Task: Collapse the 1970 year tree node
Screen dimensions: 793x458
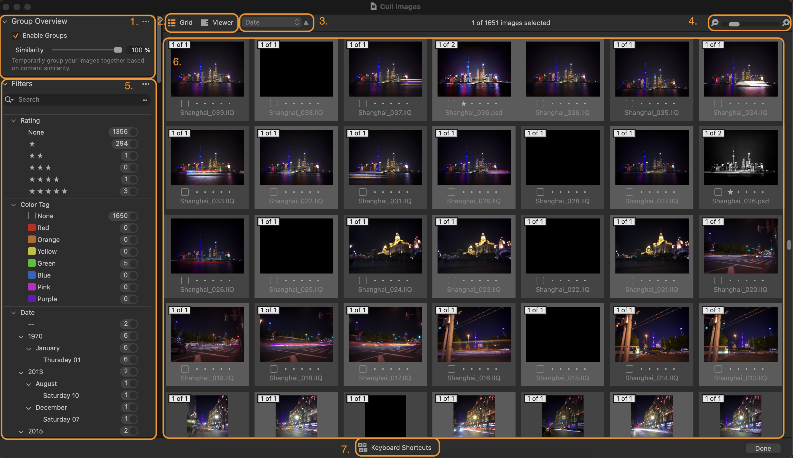Action: coord(21,337)
